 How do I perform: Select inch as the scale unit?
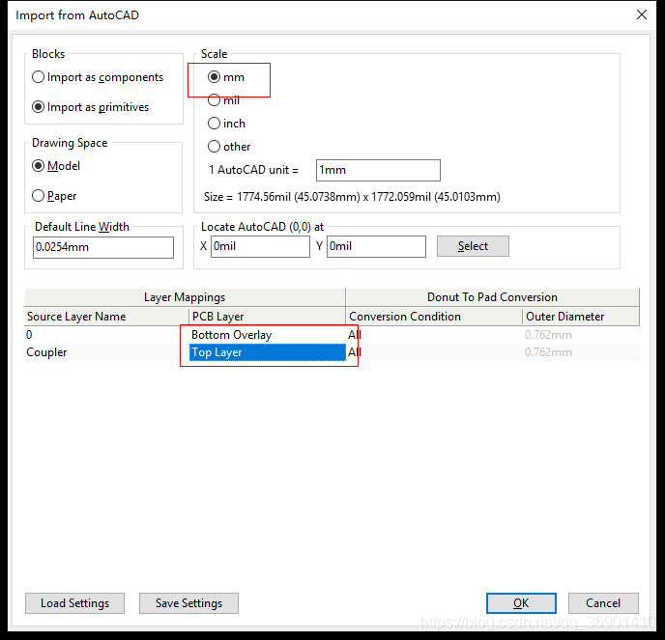tap(215, 124)
